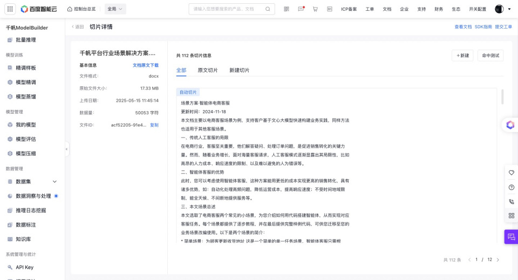This screenshot has height=280, width=518.
Task: Click the 命中测试 button
Action: tap(490, 56)
